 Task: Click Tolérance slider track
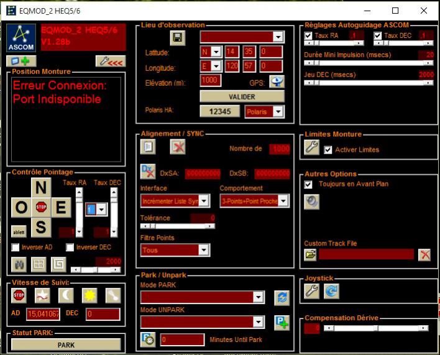click(x=177, y=226)
